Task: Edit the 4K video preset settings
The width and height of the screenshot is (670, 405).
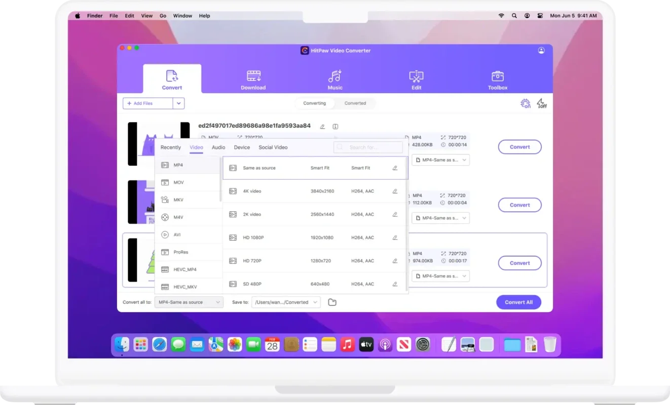Action: (x=395, y=191)
